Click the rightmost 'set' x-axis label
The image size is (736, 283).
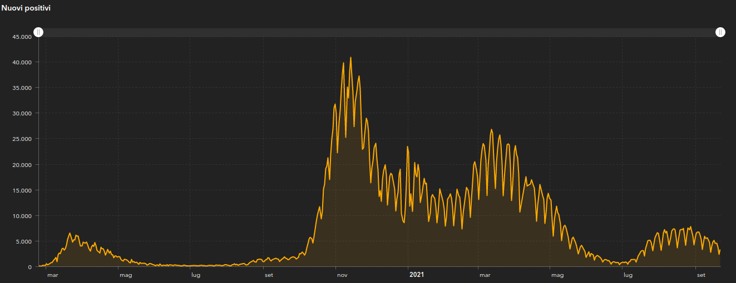click(701, 275)
